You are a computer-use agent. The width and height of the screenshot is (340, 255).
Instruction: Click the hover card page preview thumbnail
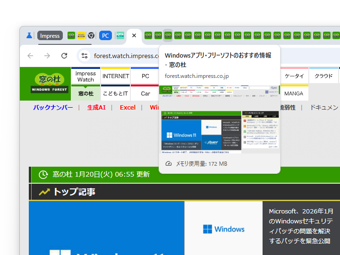(220, 119)
